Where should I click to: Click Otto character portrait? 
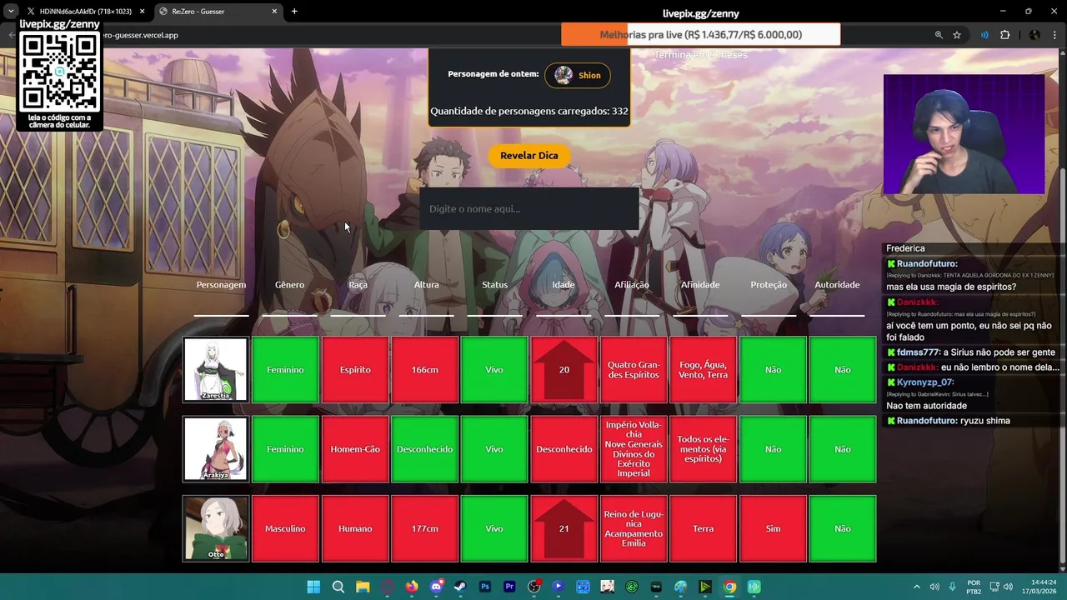216,528
